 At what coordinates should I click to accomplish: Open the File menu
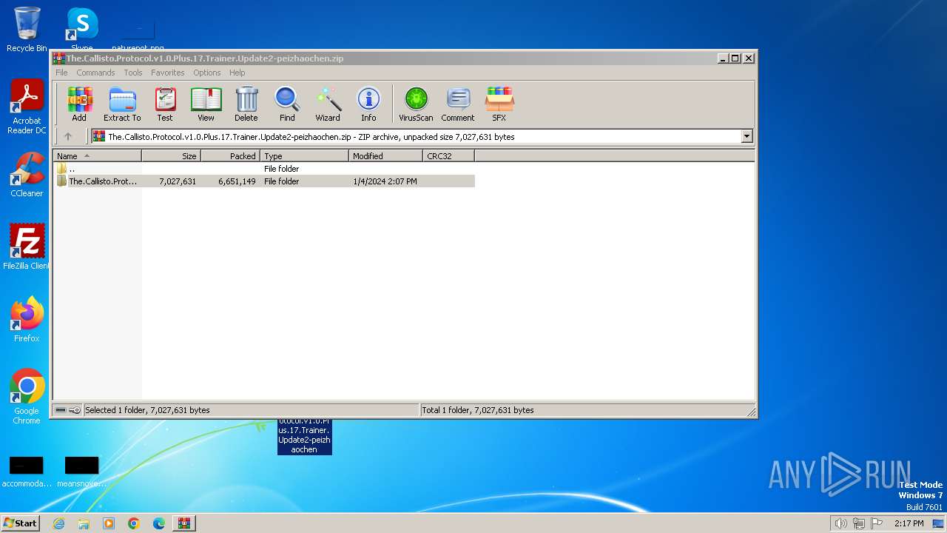pyautogui.click(x=61, y=73)
